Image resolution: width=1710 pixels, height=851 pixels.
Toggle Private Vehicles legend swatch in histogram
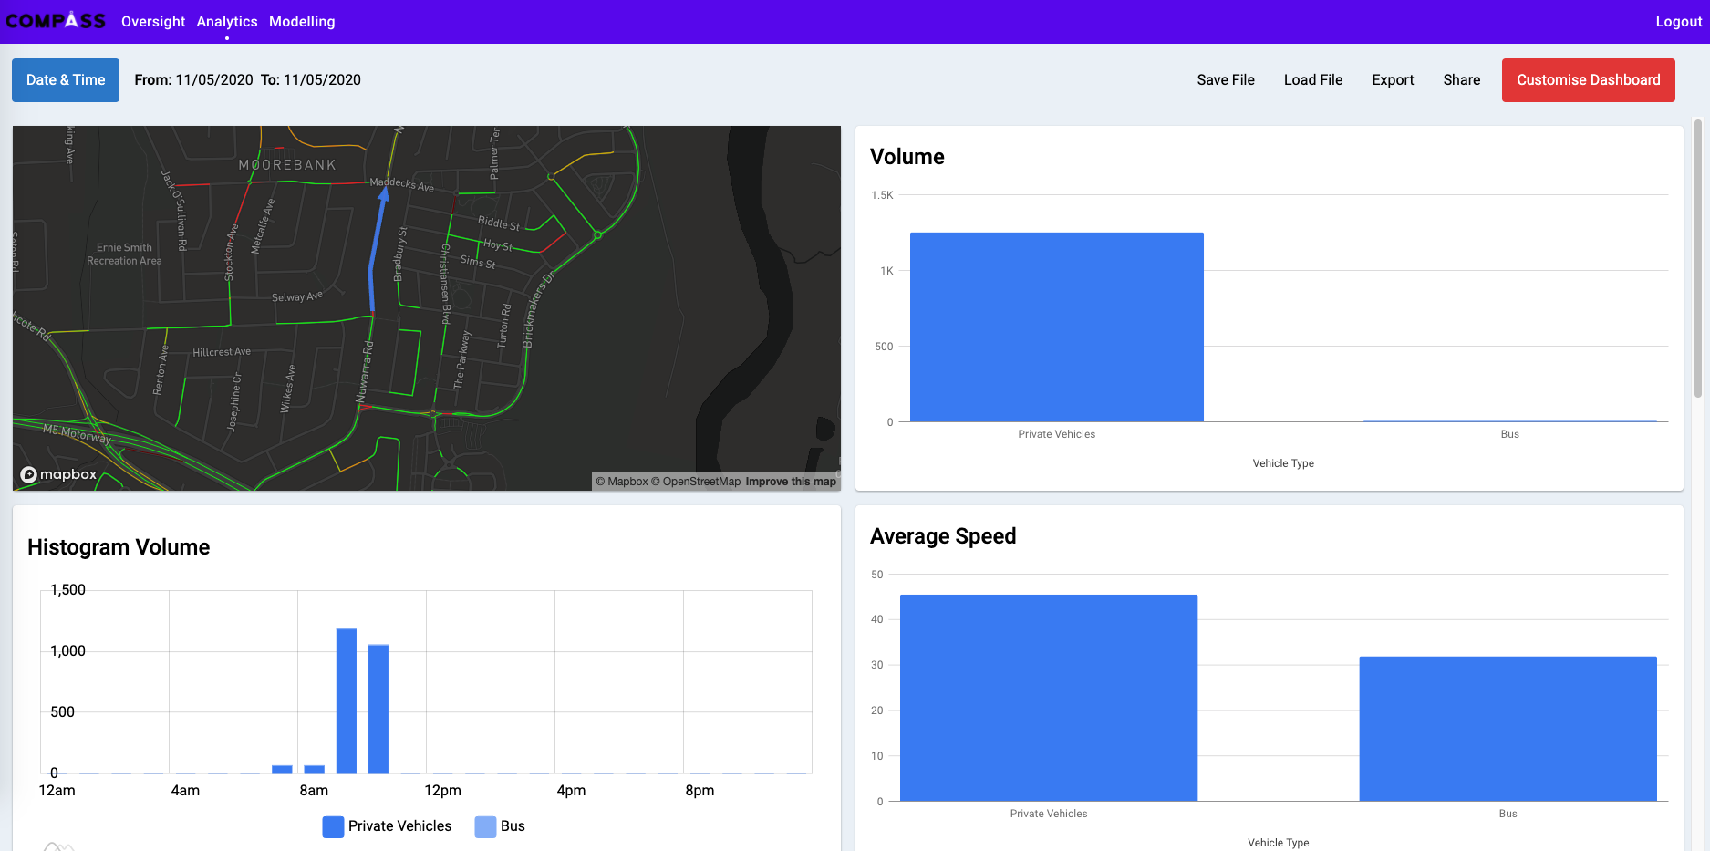coord(333,826)
